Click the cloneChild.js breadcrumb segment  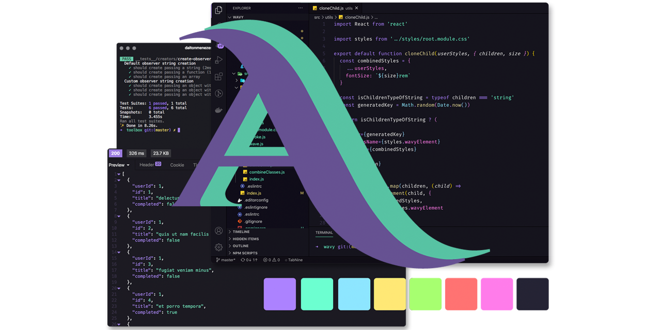click(355, 17)
